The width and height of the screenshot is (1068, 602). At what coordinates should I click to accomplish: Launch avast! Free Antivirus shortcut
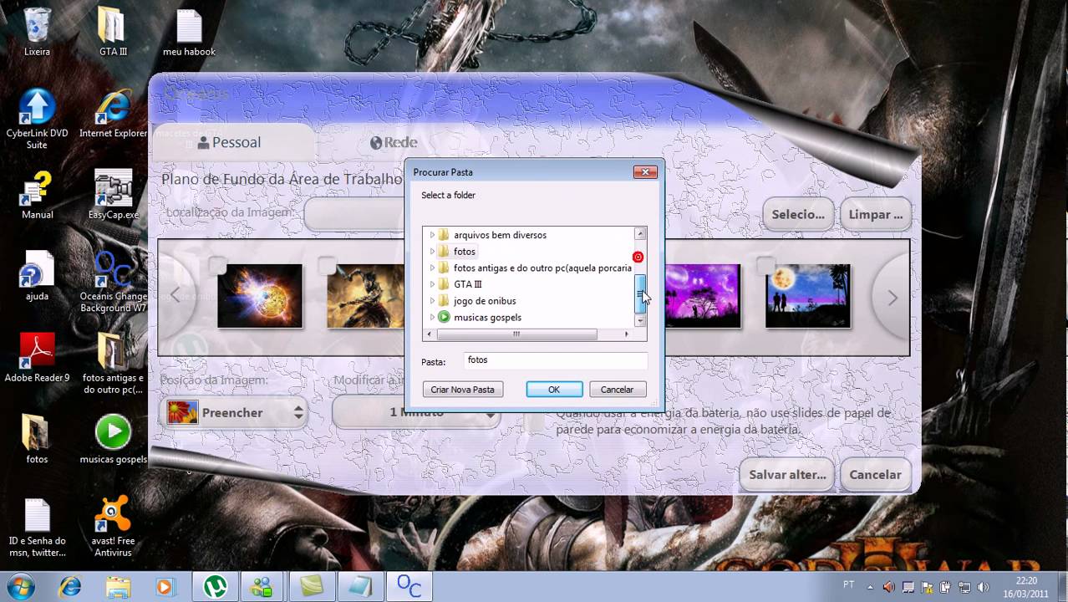(x=113, y=527)
